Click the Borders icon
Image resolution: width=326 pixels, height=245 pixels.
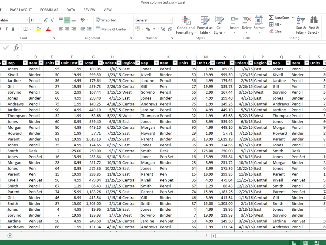coord(25,29)
